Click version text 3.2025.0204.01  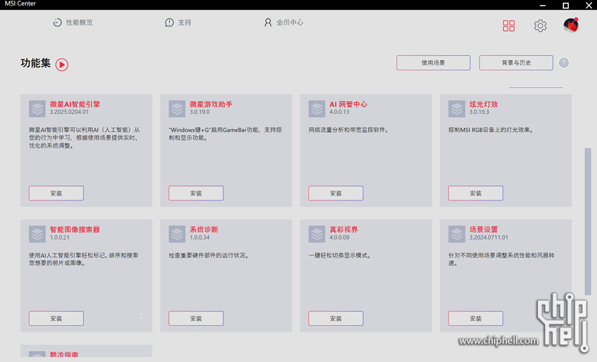tap(69, 112)
